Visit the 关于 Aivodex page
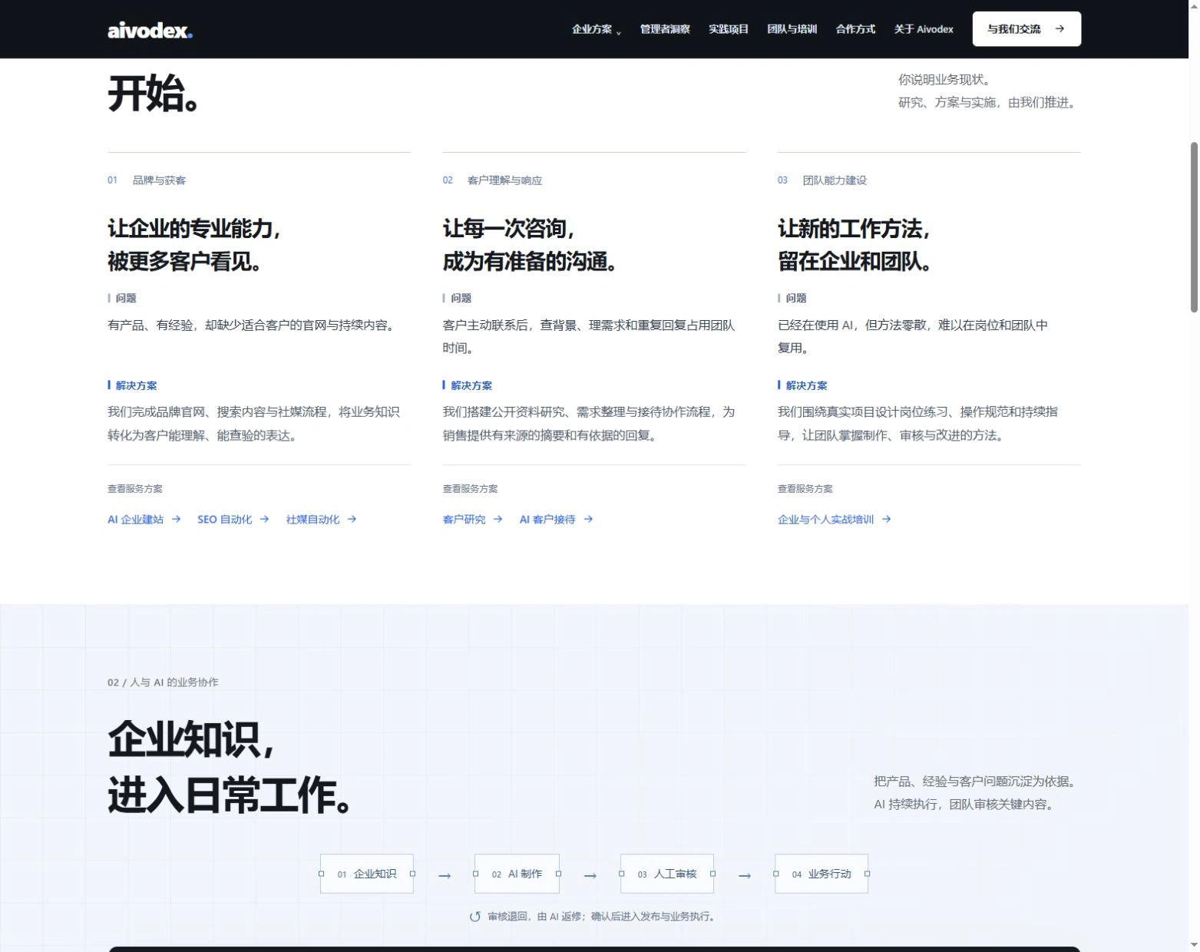Screen dimensions: 1200x952 pos(924,29)
